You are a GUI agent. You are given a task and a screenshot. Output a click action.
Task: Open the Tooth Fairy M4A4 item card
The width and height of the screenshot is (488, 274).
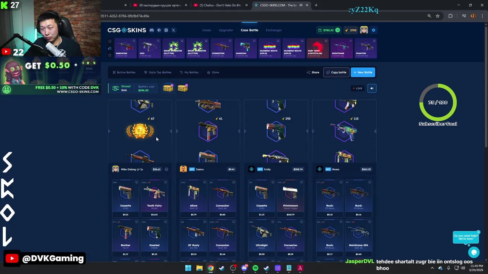[x=154, y=199]
